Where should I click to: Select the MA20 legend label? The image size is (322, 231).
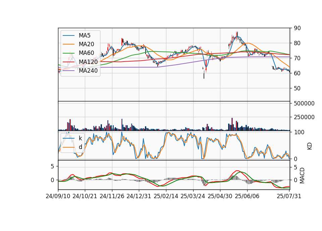(x=86, y=44)
